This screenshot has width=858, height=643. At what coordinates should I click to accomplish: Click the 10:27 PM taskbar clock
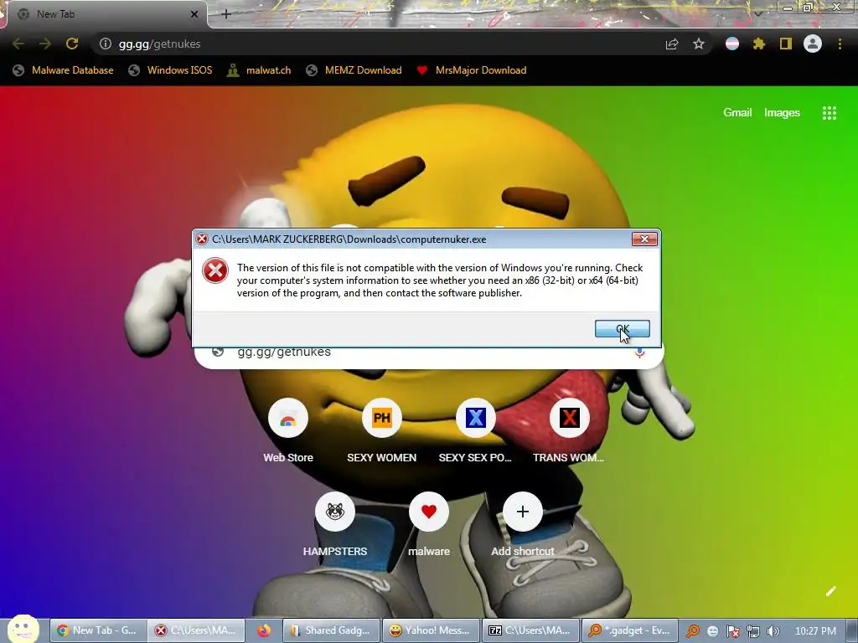815,631
